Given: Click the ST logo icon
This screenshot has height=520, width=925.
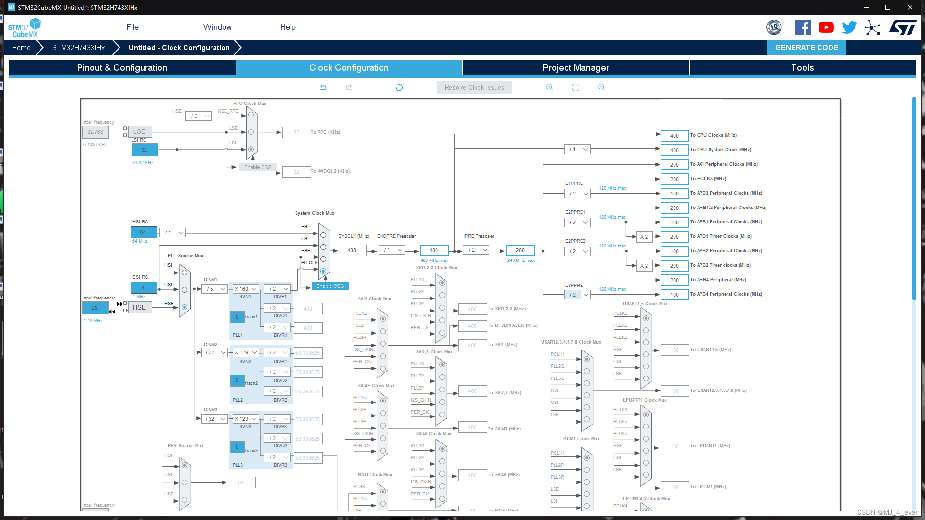Looking at the screenshot, I should 903,27.
